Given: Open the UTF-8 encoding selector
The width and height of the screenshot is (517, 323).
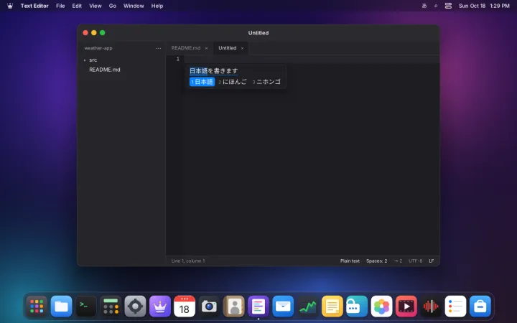Looking at the screenshot, I should tap(416, 261).
